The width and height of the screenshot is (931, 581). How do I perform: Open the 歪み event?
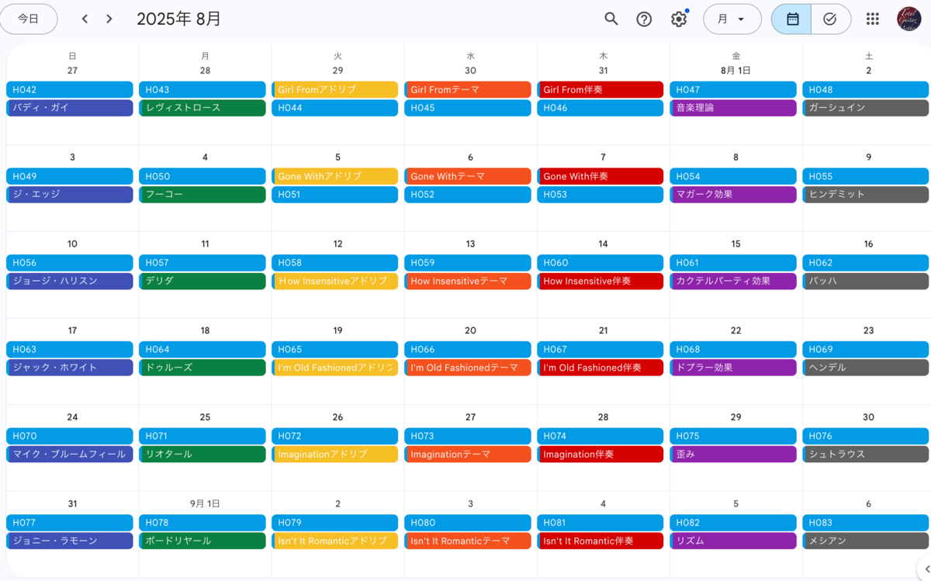coord(733,455)
